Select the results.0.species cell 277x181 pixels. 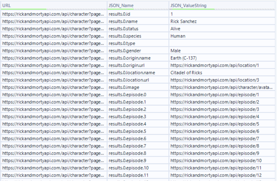[138, 36]
